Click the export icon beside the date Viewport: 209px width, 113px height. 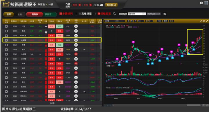[x=165, y=14]
